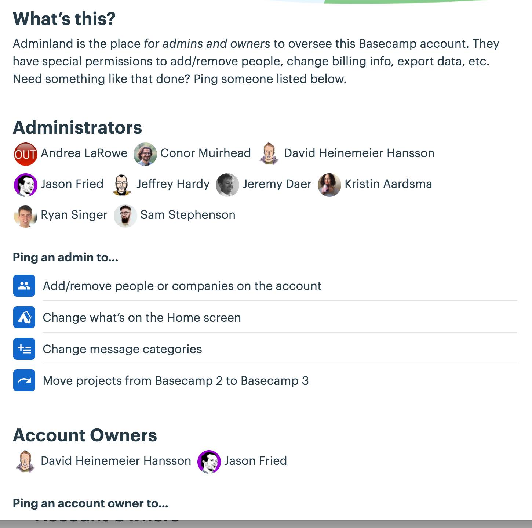Click the move projects arrow icon
This screenshot has width=532, height=528.
pos(24,381)
